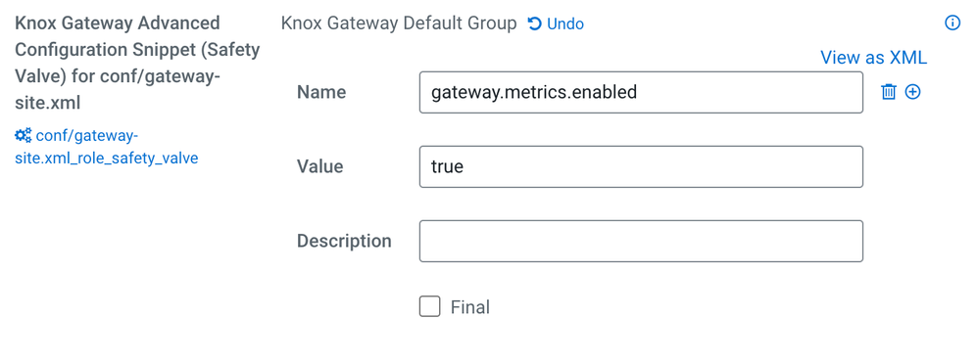This screenshot has width=978, height=364.
Task: Select the Name field label
Action: (321, 92)
